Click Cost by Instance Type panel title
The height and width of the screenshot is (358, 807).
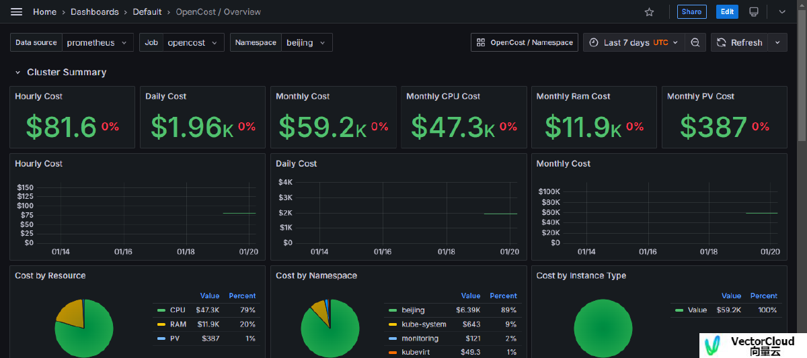click(581, 275)
